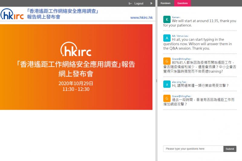Submit the typed question
The image size is (242, 161).
point(230,149)
